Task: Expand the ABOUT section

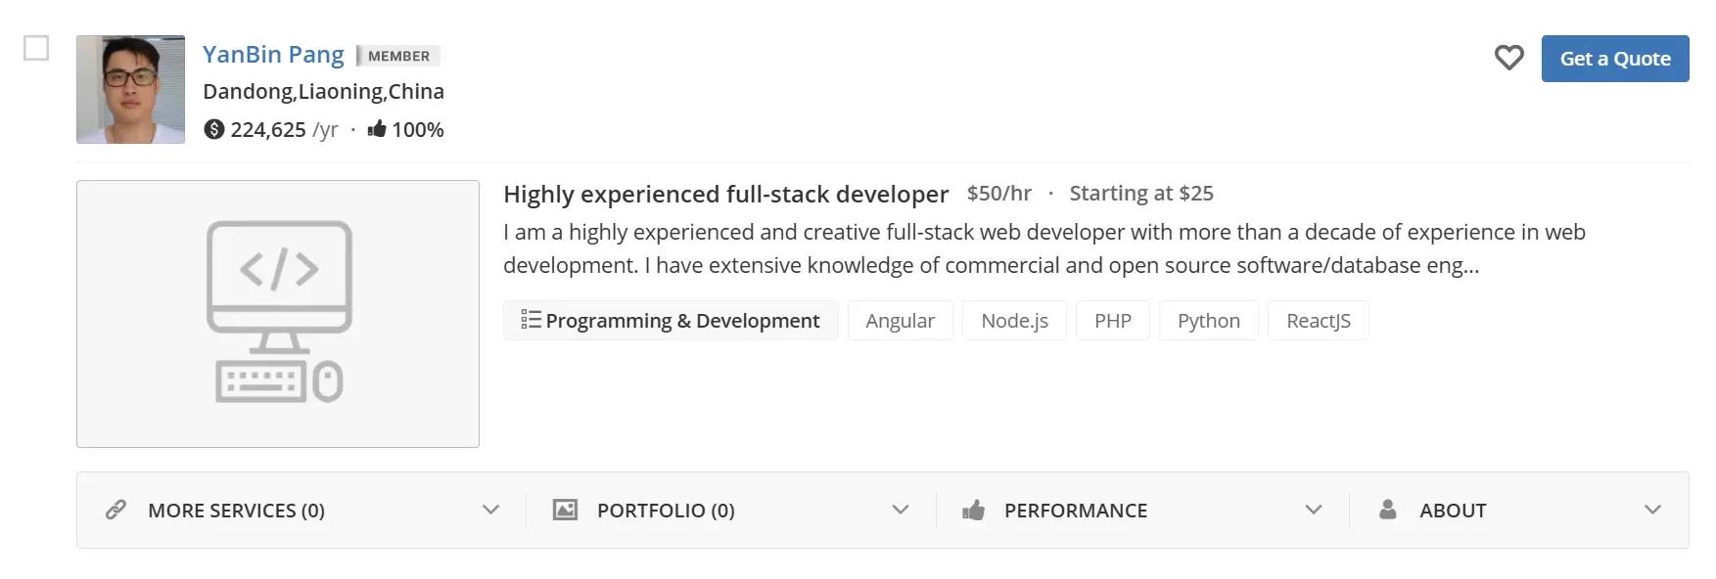Action: tap(1652, 510)
